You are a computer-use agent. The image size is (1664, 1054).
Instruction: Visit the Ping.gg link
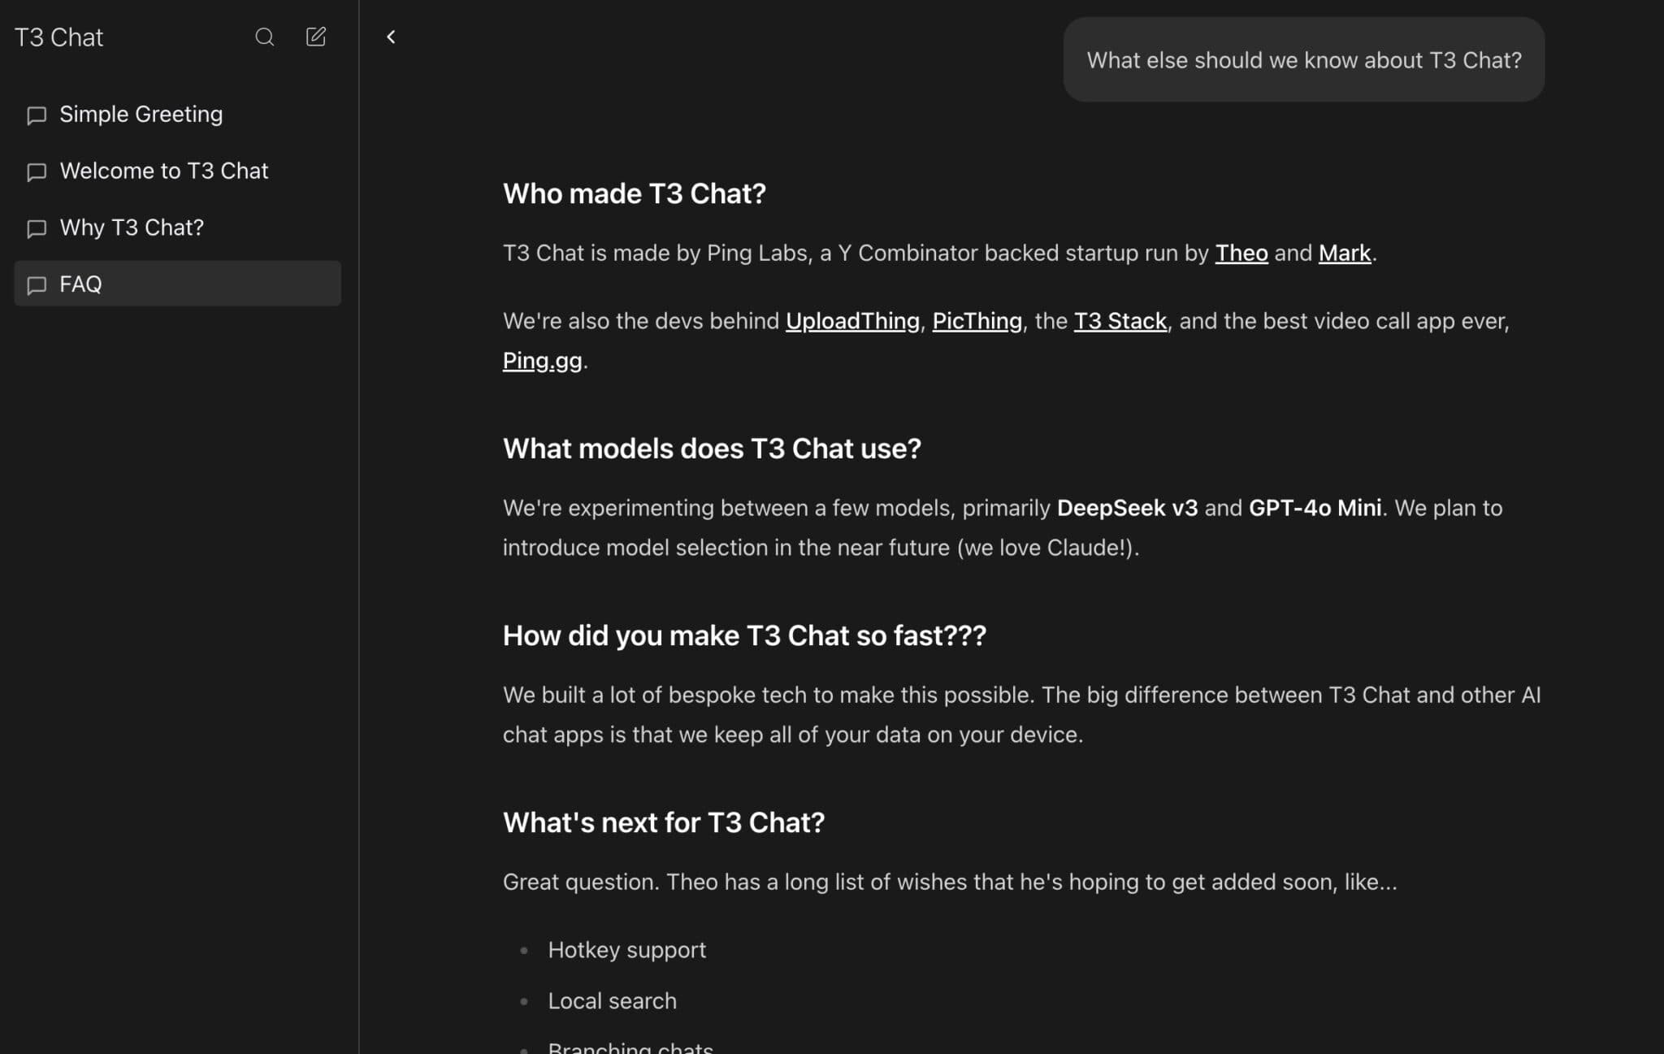click(542, 360)
